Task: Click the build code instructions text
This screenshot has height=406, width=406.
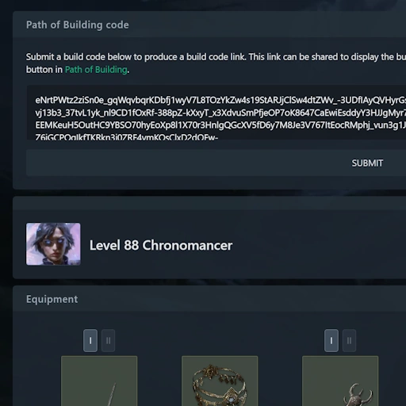Action: coord(216,63)
